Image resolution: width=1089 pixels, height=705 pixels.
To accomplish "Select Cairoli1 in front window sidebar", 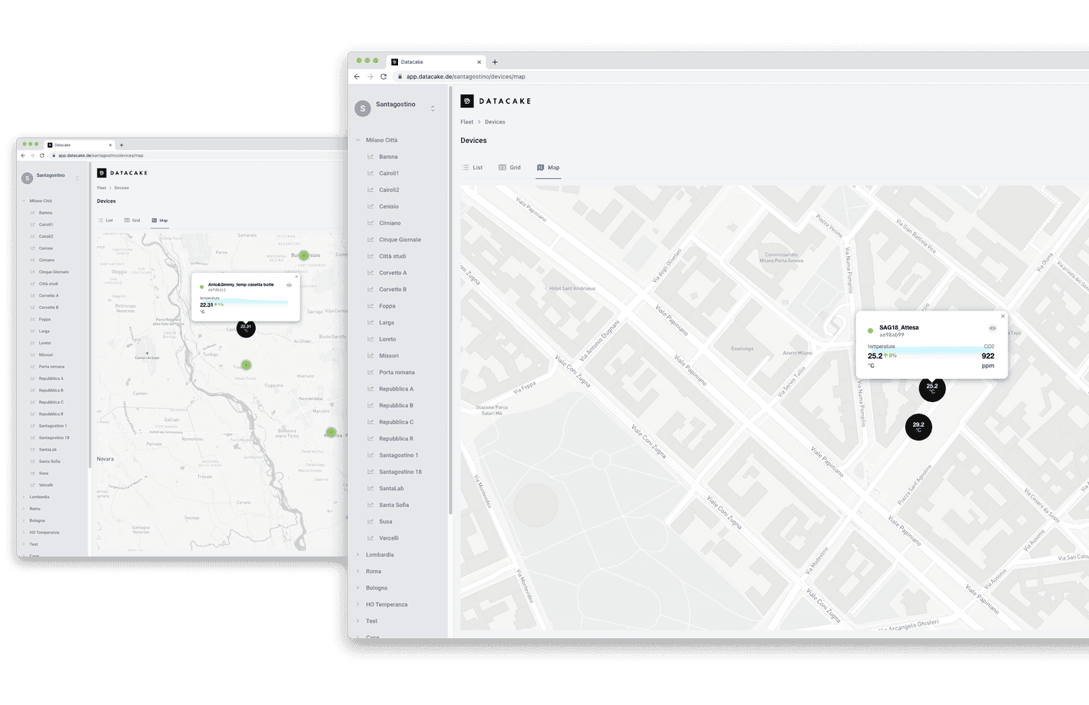I will tap(388, 173).
